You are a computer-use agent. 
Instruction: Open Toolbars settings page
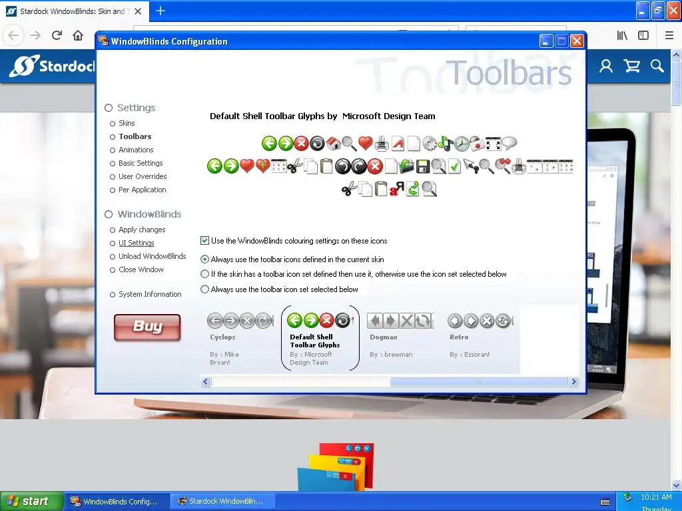(x=135, y=136)
